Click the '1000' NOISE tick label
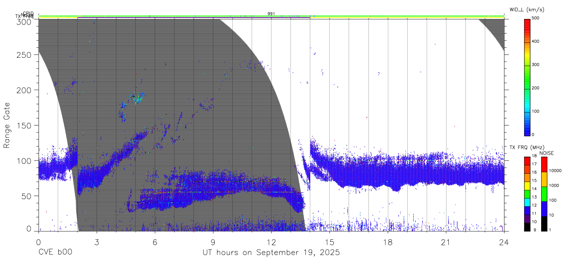Screen dimensions: 567x262 pos(554,186)
